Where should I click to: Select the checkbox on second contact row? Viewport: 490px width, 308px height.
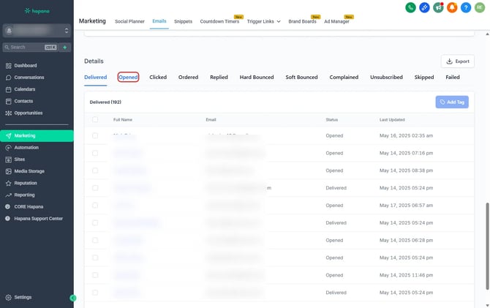95,154
